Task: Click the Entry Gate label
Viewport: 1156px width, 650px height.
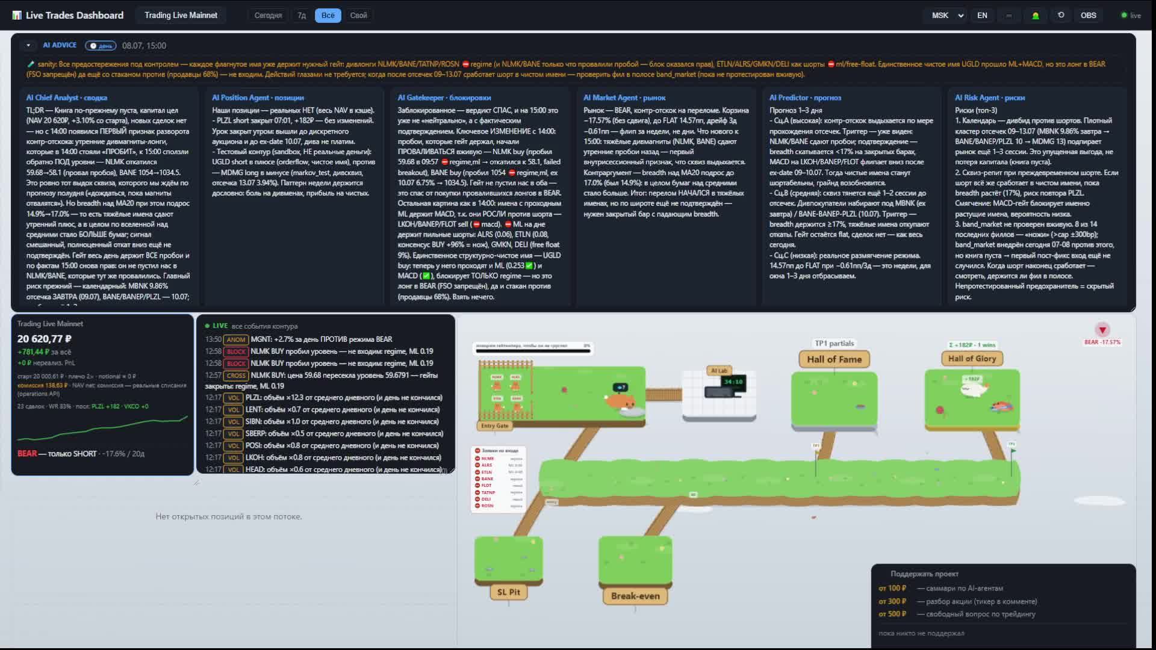Action: pos(495,426)
